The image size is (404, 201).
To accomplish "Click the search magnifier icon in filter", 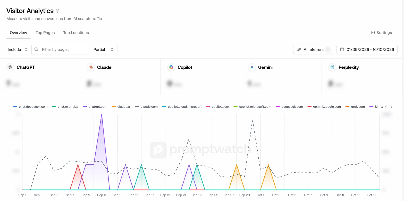I will (x=36, y=49).
